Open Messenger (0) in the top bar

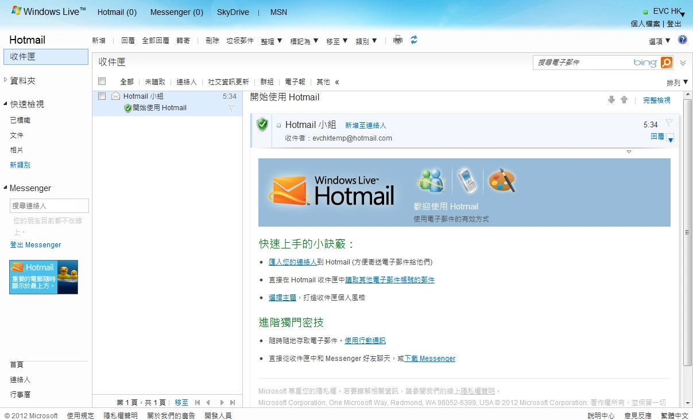tap(177, 12)
